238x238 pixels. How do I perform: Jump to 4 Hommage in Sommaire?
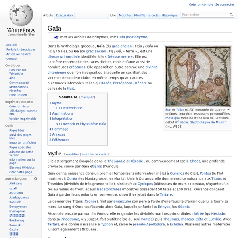pyautogui.click(x=59, y=129)
